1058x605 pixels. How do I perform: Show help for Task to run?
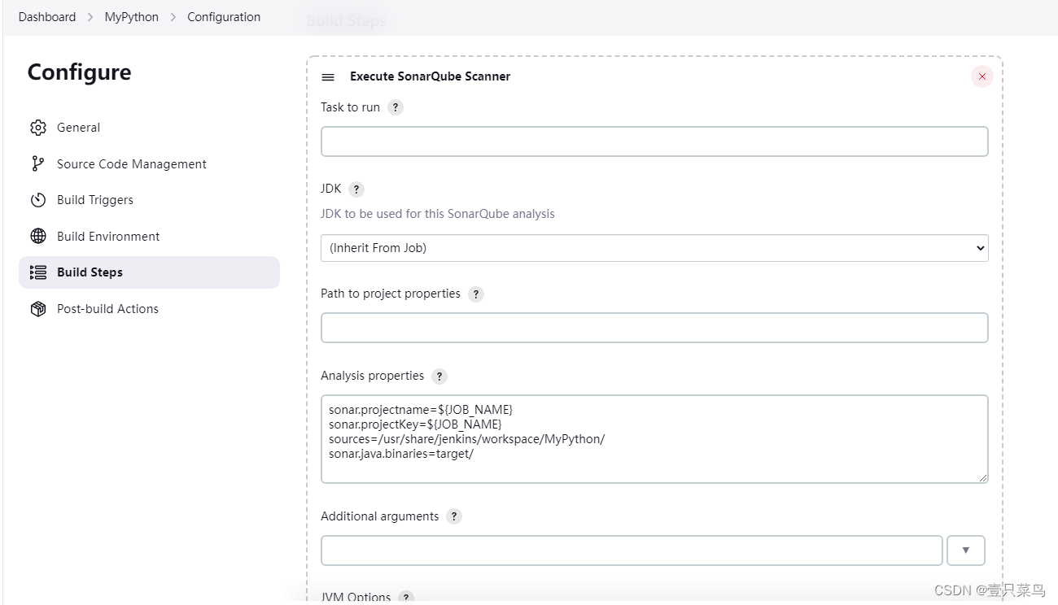tap(396, 107)
